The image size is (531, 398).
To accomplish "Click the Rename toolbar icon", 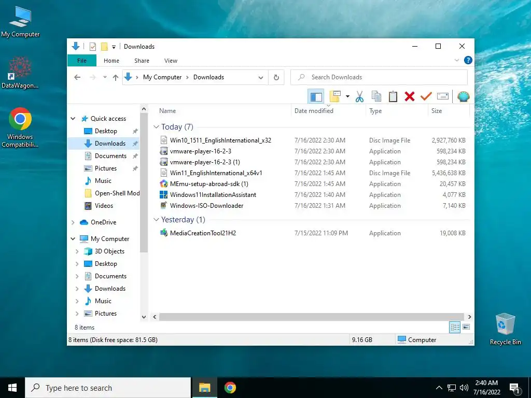I will click(x=443, y=97).
